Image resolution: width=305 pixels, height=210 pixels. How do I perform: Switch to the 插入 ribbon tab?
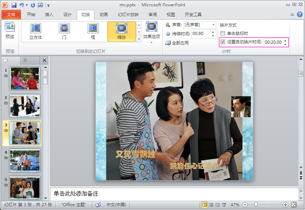click(x=49, y=15)
